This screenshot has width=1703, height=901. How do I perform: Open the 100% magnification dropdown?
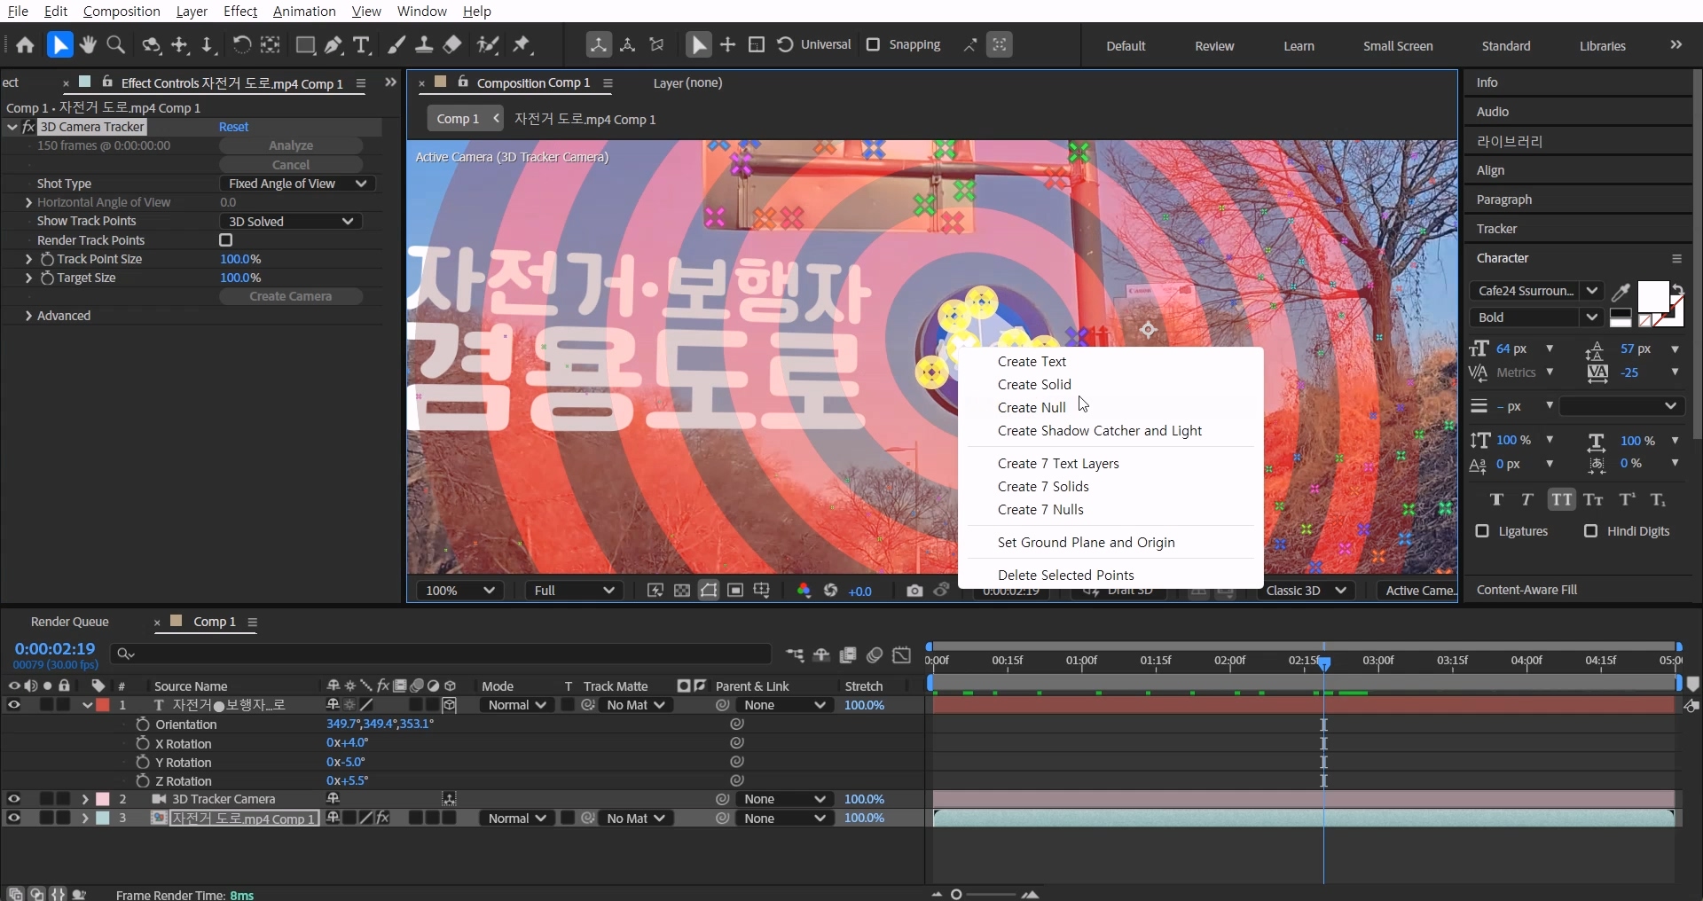459,591
